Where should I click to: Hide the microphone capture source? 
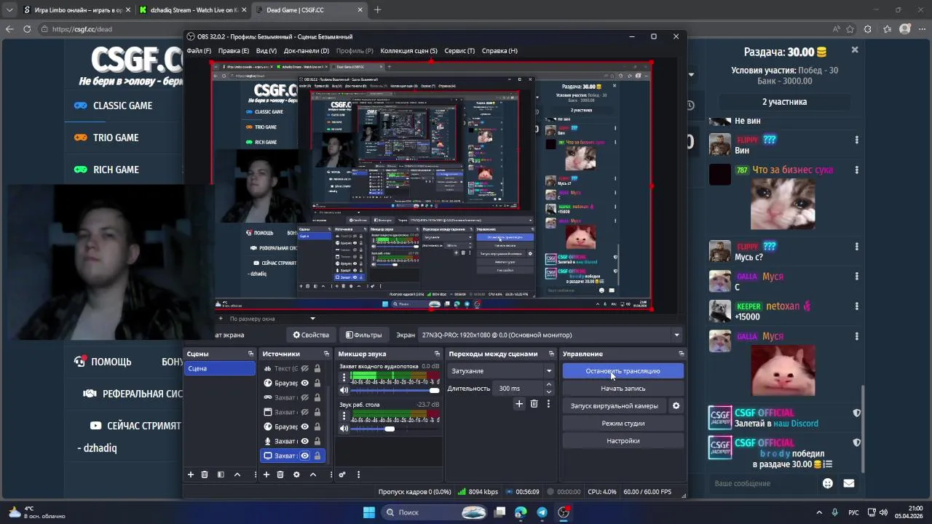[305, 441]
